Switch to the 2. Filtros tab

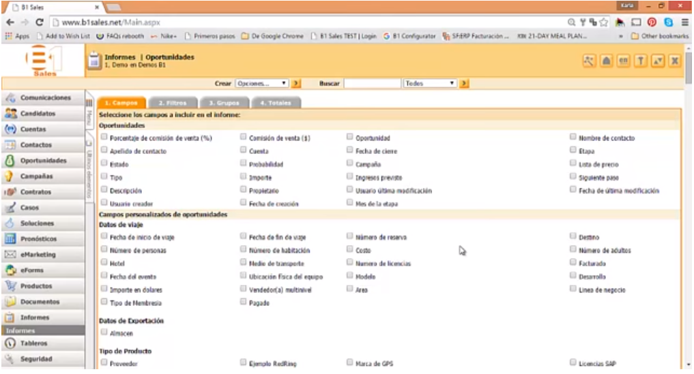[171, 103]
